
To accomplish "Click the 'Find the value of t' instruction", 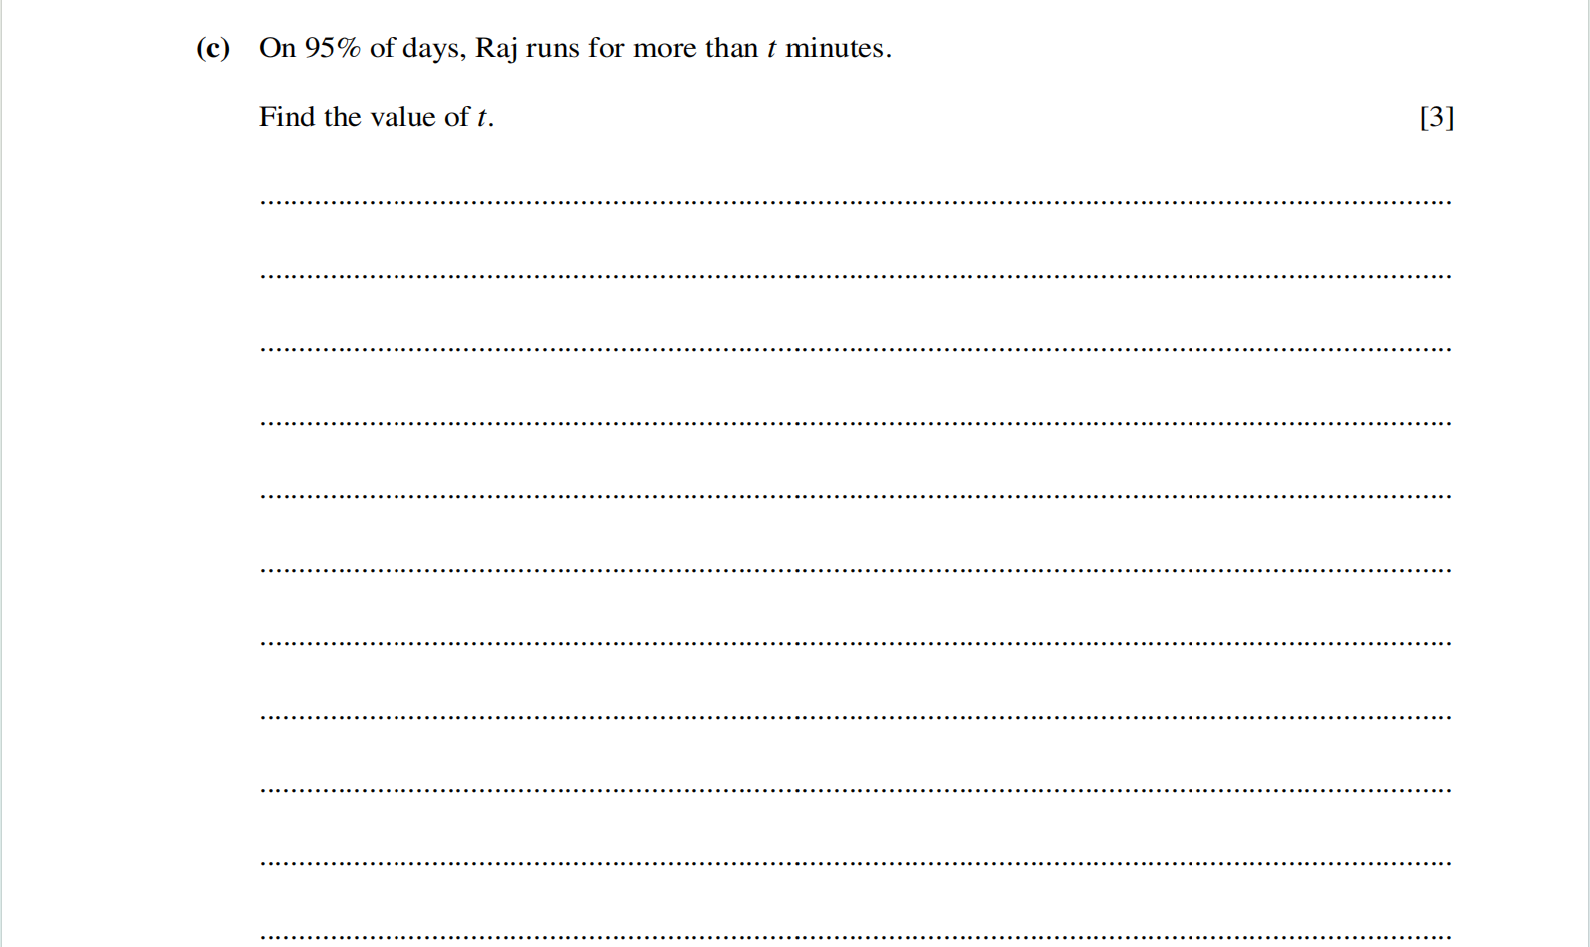I will point(376,117).
